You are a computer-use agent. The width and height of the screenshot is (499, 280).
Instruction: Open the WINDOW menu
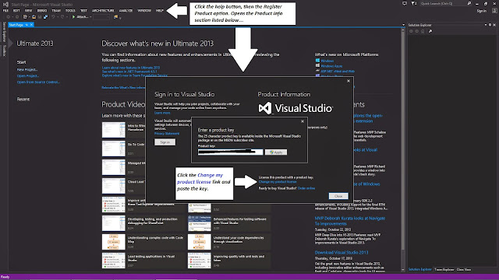(144, 10)
